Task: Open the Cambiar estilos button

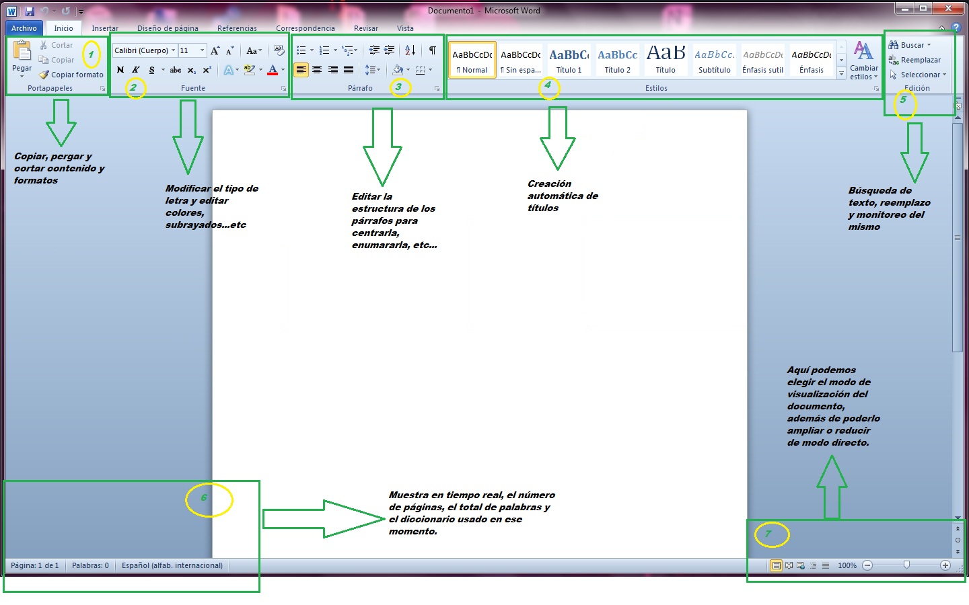Action: point(864,61)
